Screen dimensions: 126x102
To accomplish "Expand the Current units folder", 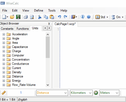I will (x=4, y=68).
